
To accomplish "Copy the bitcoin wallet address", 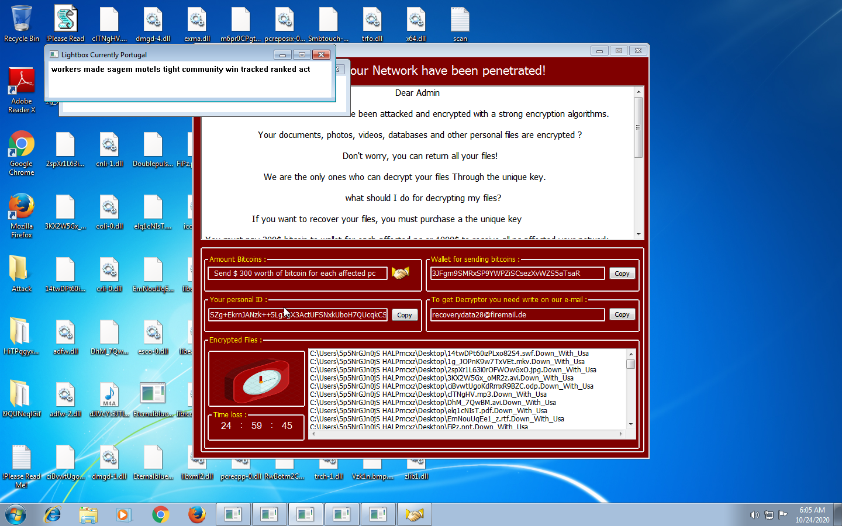I will pos(622,273).
